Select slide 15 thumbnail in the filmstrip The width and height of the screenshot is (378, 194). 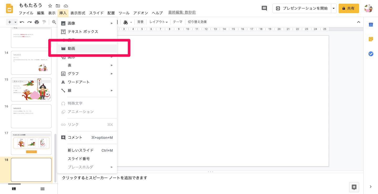pos(31,90)
